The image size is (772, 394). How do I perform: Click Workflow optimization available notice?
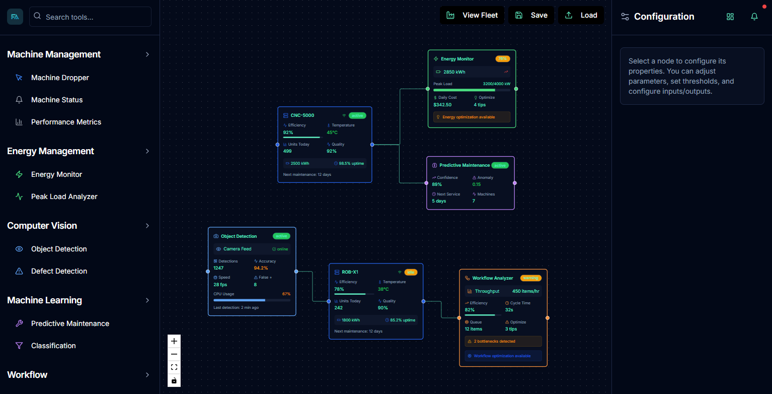(x=503, y=356)
